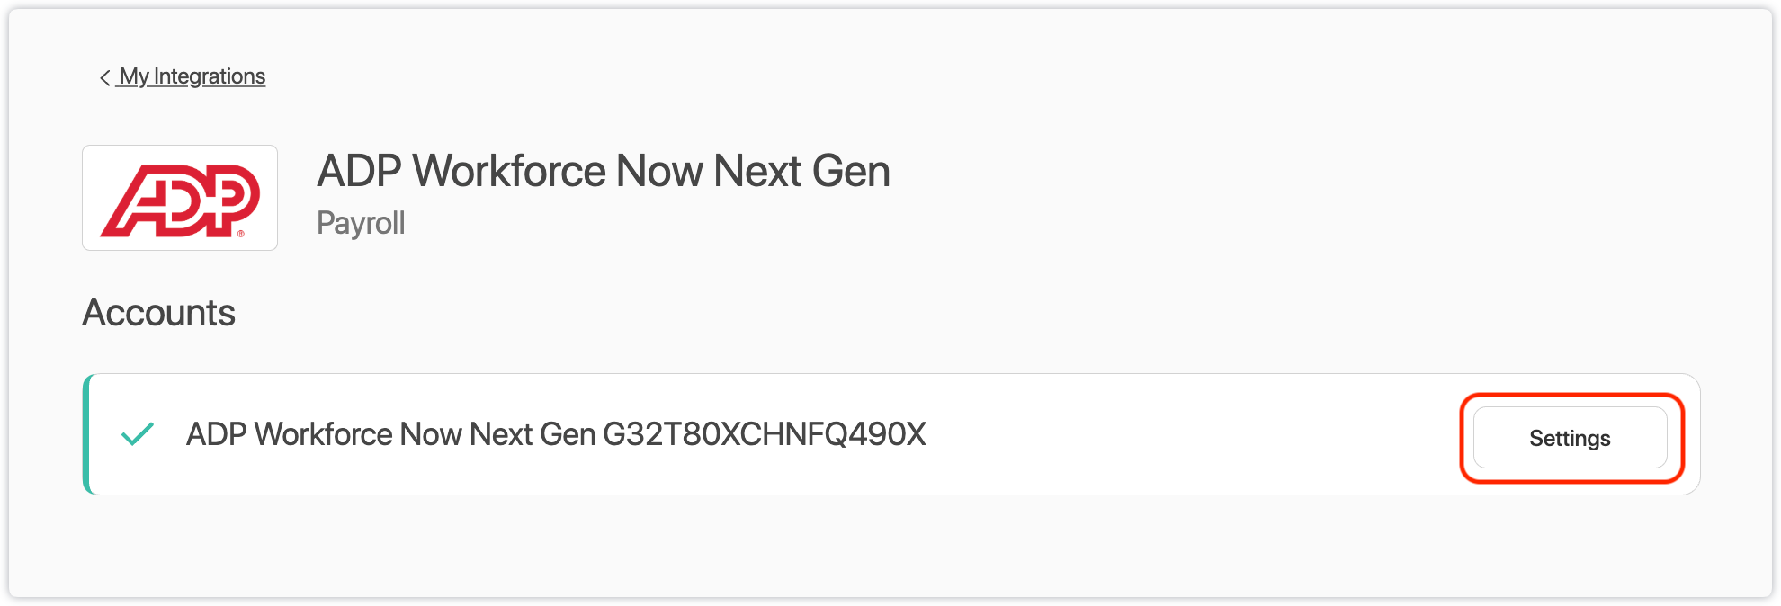Screen dimensions: 1781x606
Task: Select the account ID G32T80XCHNFQ490X
Action: (764, 434)
